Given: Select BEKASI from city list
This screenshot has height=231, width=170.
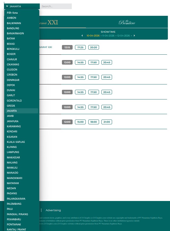Looking at the screenshot, I should (22, 44).
